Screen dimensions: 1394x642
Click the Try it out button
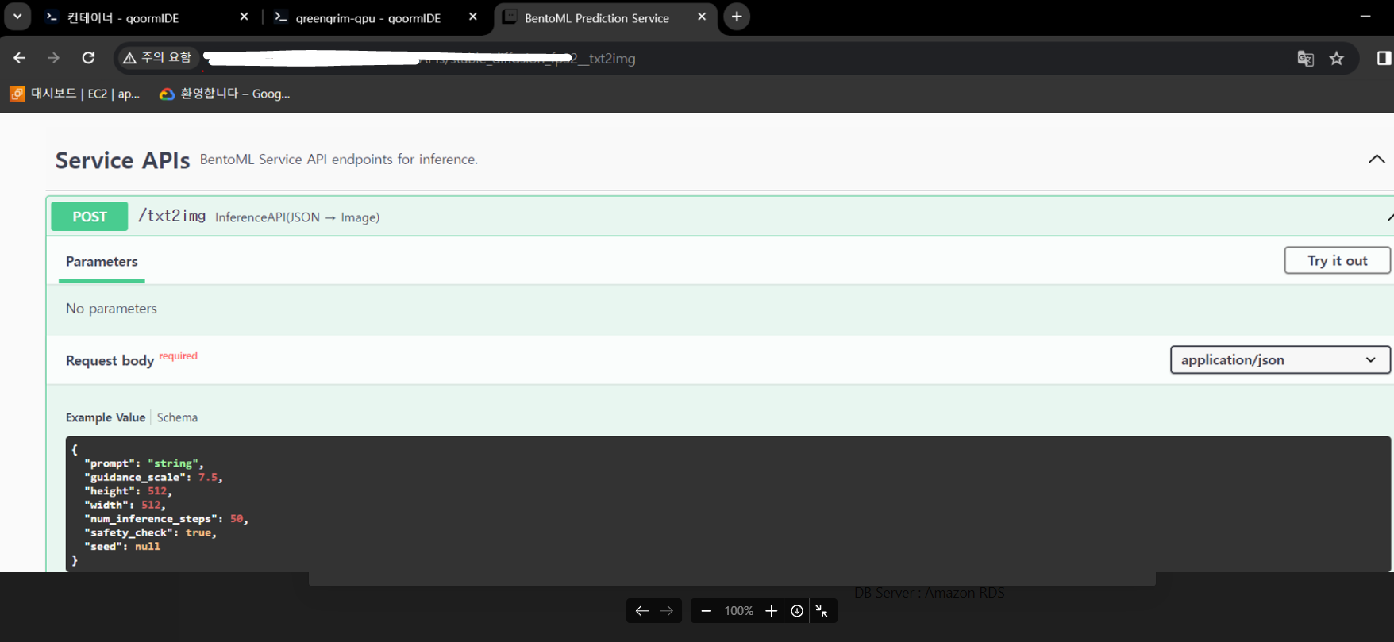click(x=1338, y=260)
